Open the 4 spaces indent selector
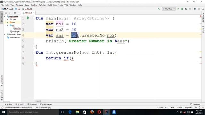The height and width of the screenshot is (115, 205). click(189, 108)
